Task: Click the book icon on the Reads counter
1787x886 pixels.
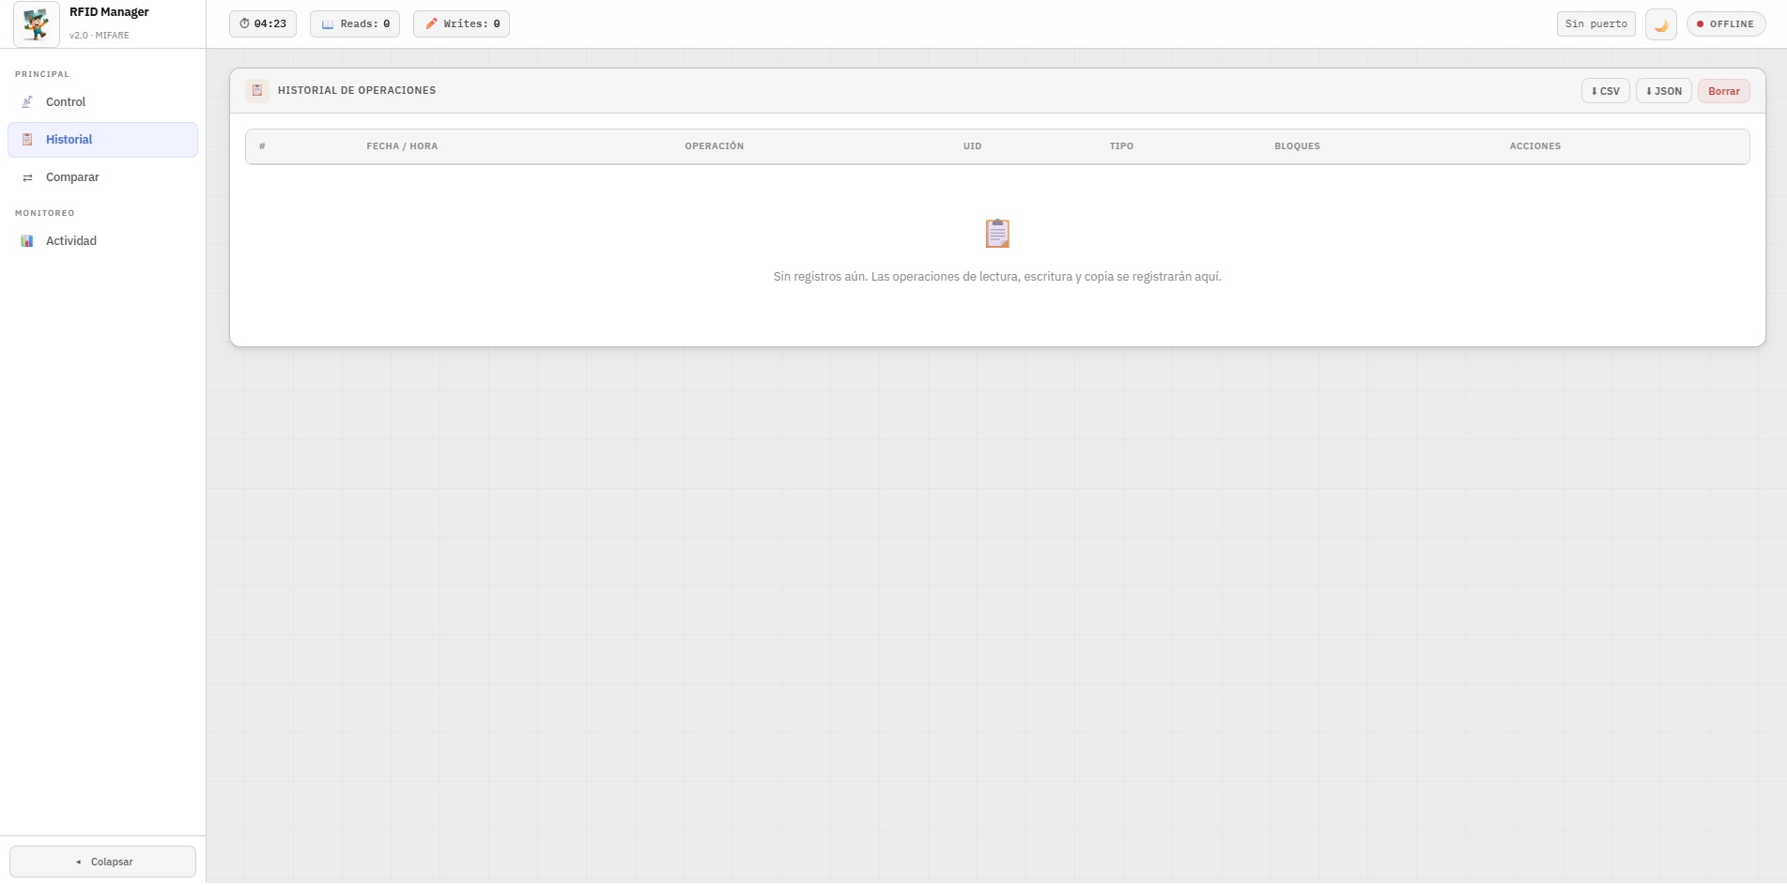Action: [x=326, y=23]
